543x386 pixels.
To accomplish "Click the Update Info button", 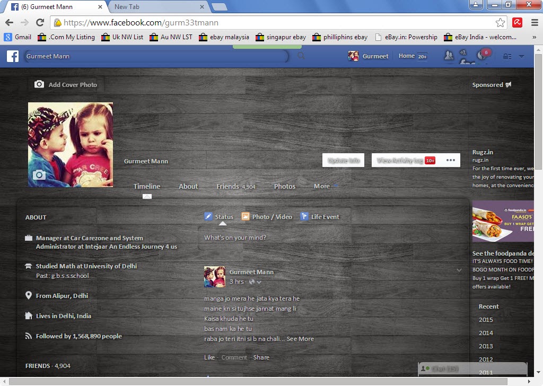I will [x=343, y=160].
